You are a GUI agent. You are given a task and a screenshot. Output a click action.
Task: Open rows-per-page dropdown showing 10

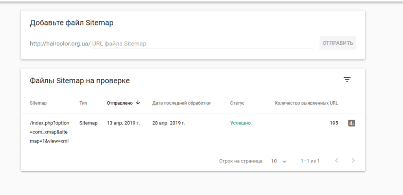point(279,161)
